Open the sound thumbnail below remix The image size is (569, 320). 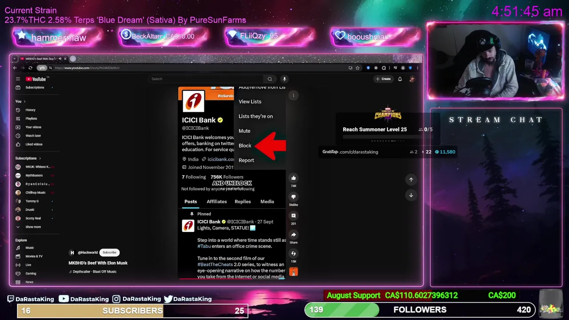293,272
